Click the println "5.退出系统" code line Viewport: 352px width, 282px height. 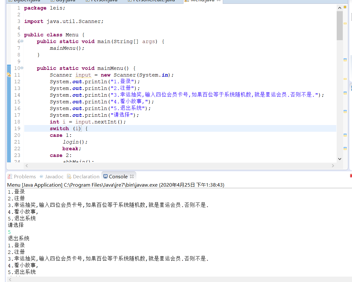[x=100, y=108]
